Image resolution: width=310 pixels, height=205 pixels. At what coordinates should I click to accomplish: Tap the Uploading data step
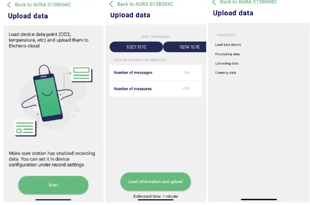[227, 63]
